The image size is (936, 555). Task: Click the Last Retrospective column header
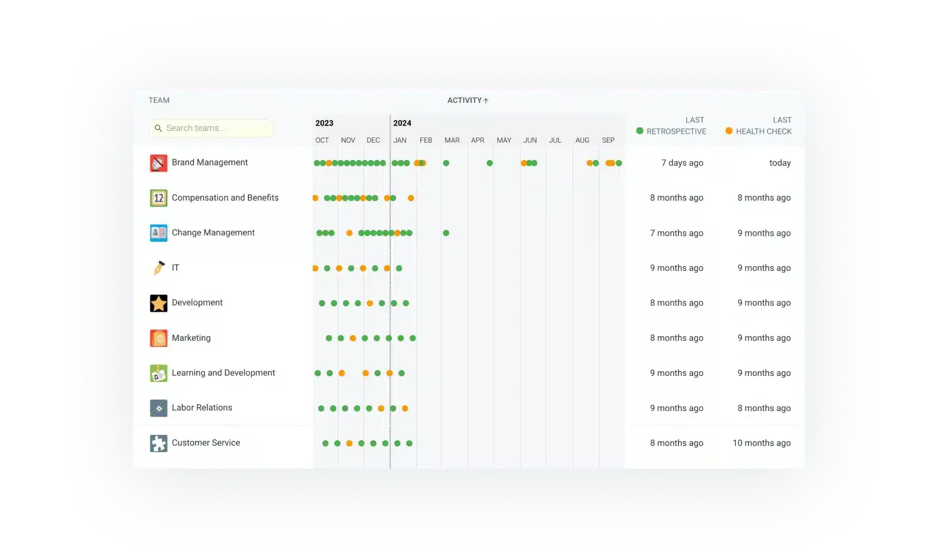[x=671, y=126]
